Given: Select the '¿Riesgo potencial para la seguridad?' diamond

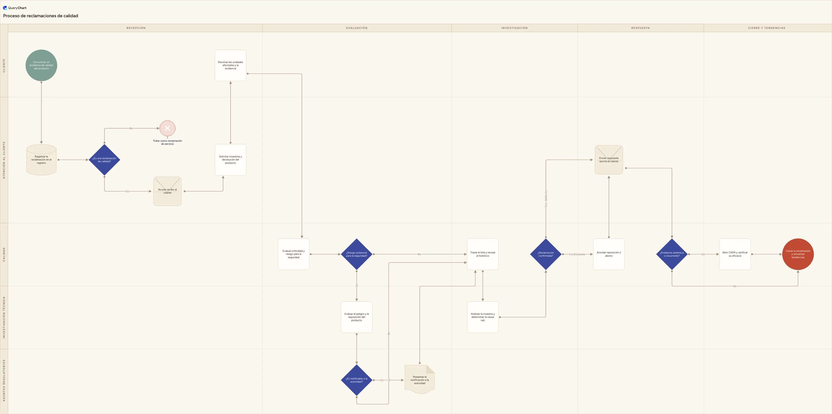Looking at the screenshot, I should pyautogui.click(x=356, y=254).
